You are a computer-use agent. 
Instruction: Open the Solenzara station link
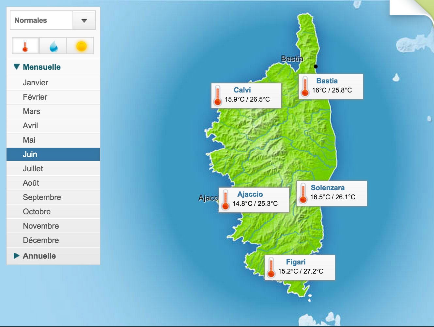pyautogui.click(x=328, y=188)
